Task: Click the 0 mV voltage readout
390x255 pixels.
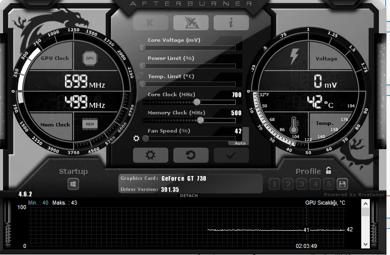Action: pos(325,82)
